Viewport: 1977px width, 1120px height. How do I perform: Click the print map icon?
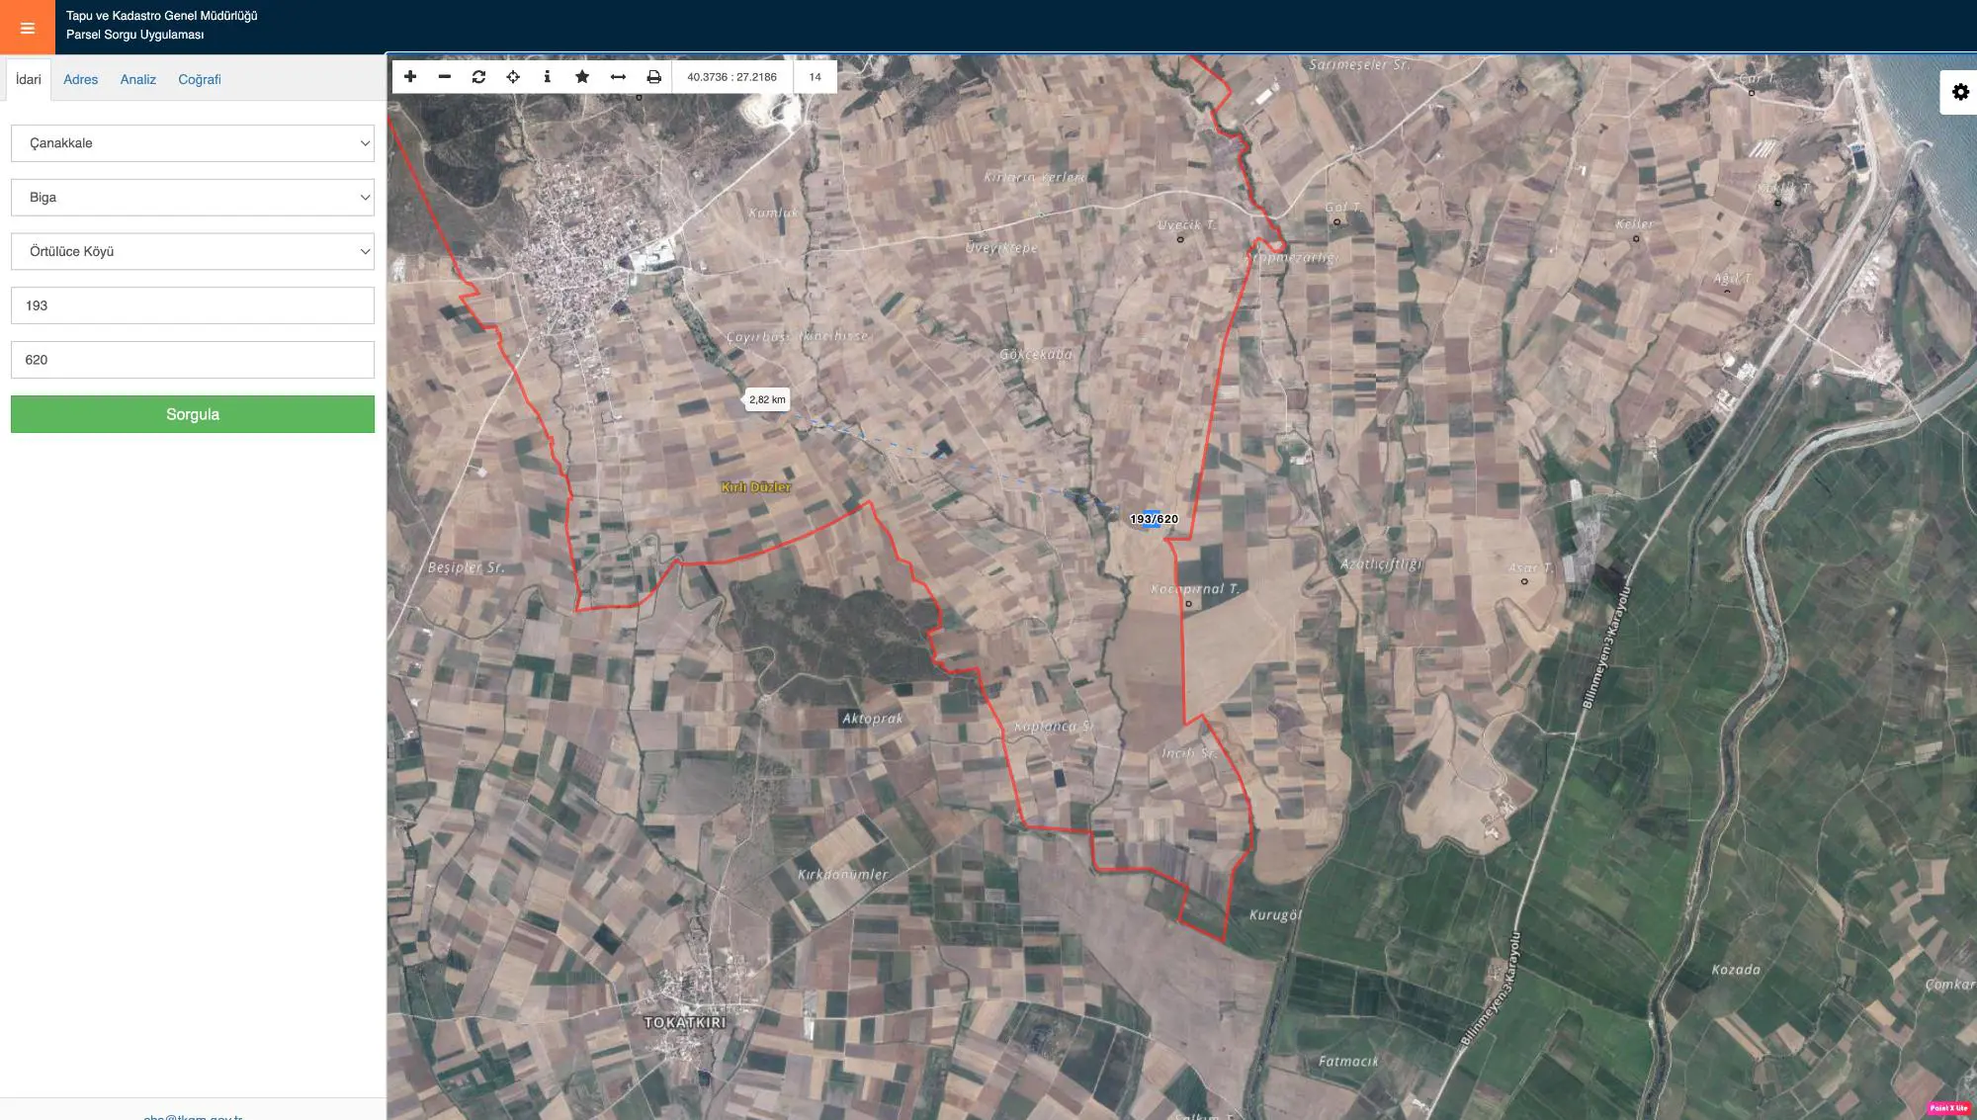pos(653,76)
